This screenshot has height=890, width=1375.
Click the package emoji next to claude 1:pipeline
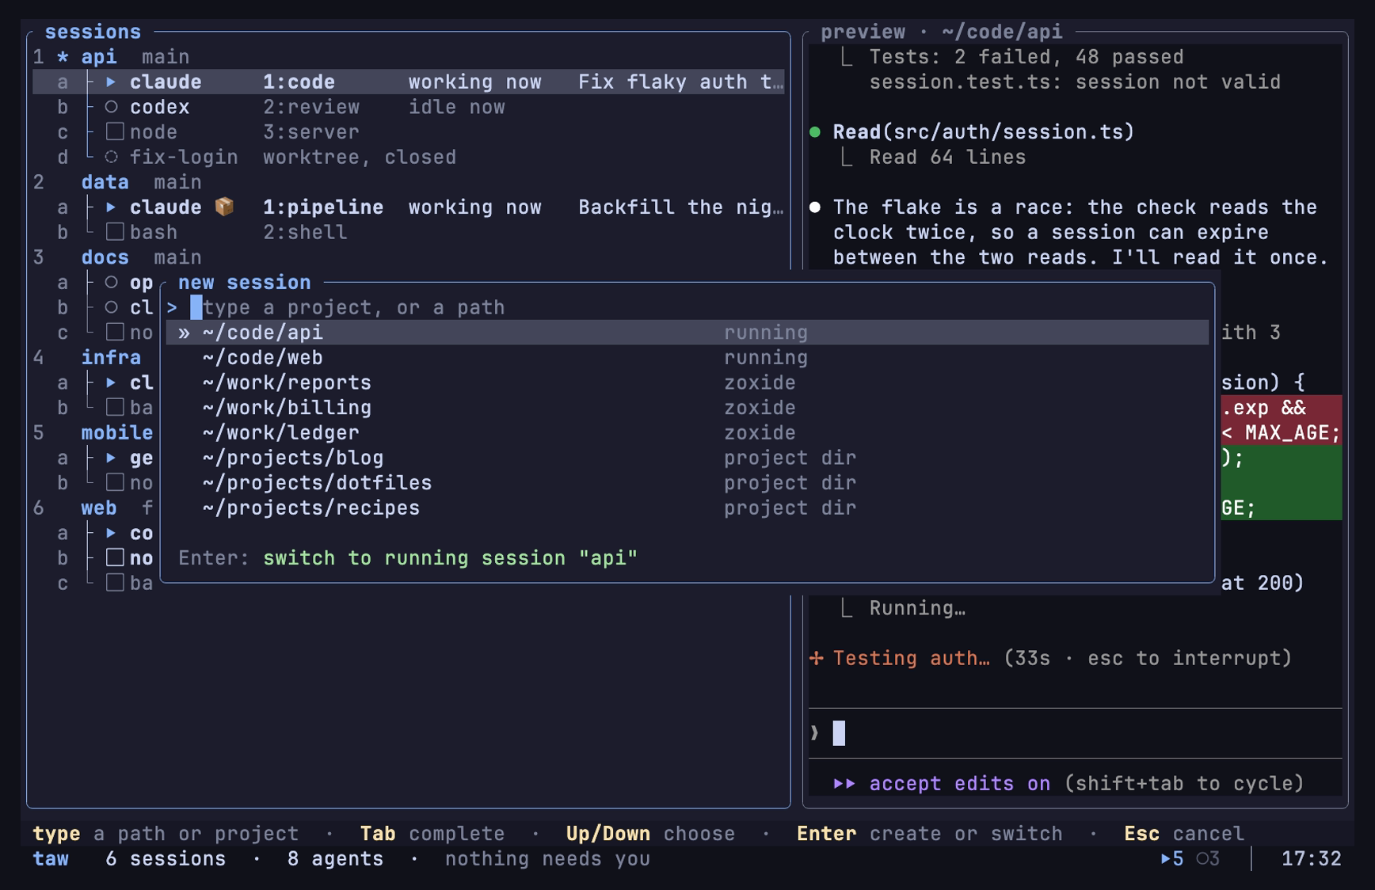[x=225, y=207]
